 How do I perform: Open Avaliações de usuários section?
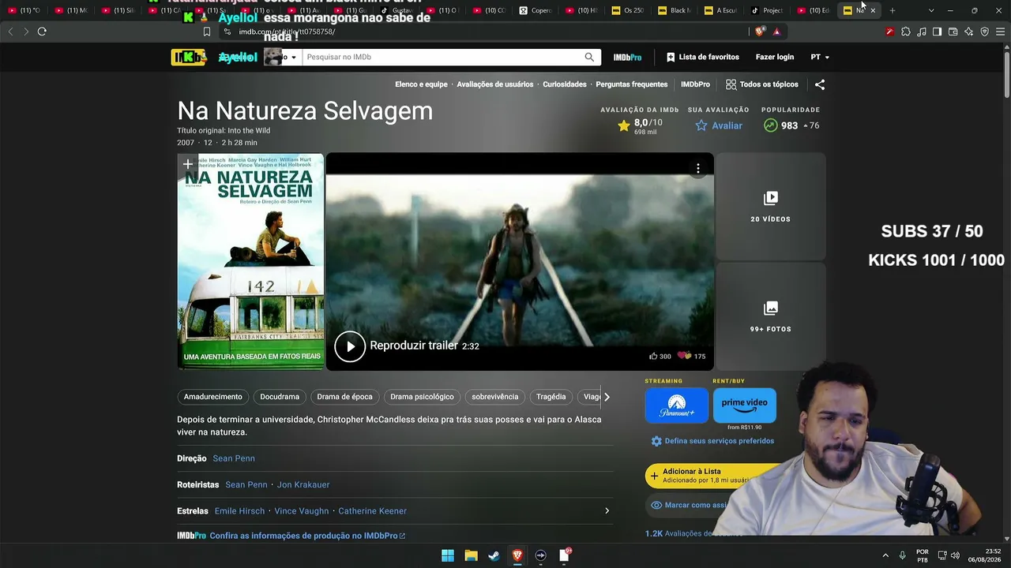tap(495, 84)
